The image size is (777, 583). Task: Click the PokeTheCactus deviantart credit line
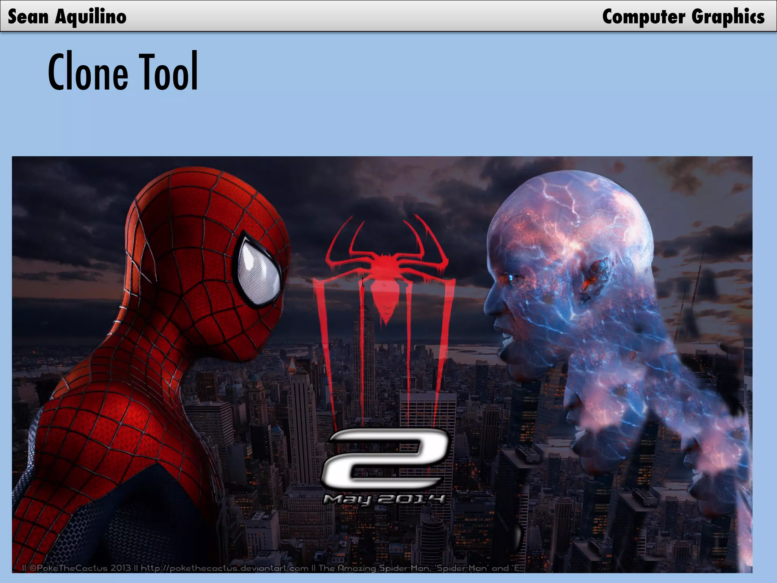271,568
